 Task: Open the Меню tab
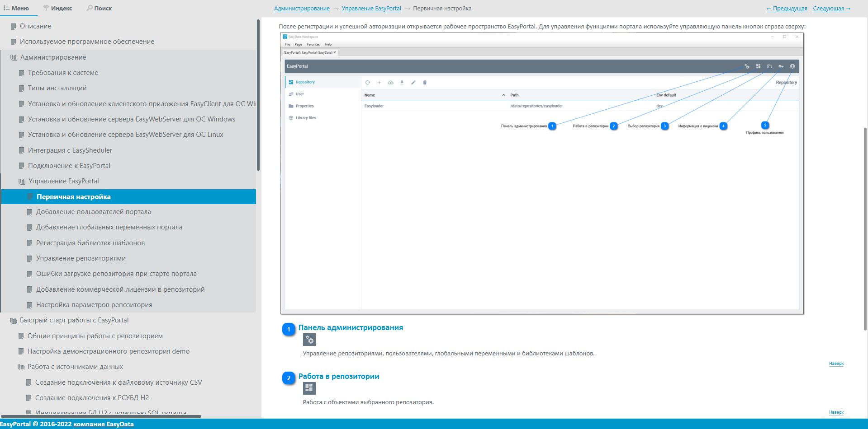(x=16, y=8)
